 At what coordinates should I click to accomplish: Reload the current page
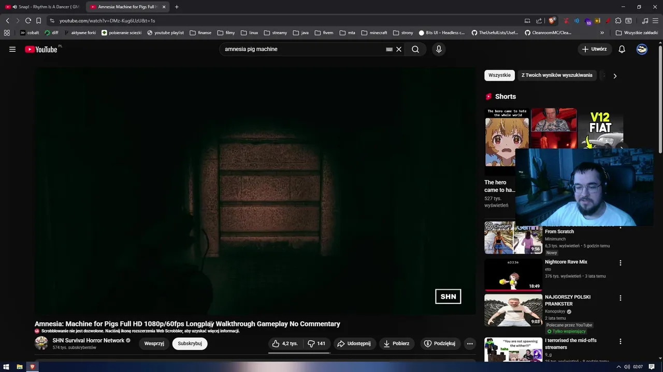(28, 21)
